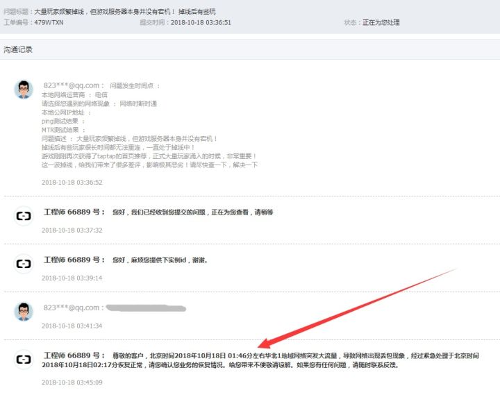The image size is (500, 395).
Task: Click the first sender name 823***@qq.com with 问题发生时间点
Action: coord(101,86)
